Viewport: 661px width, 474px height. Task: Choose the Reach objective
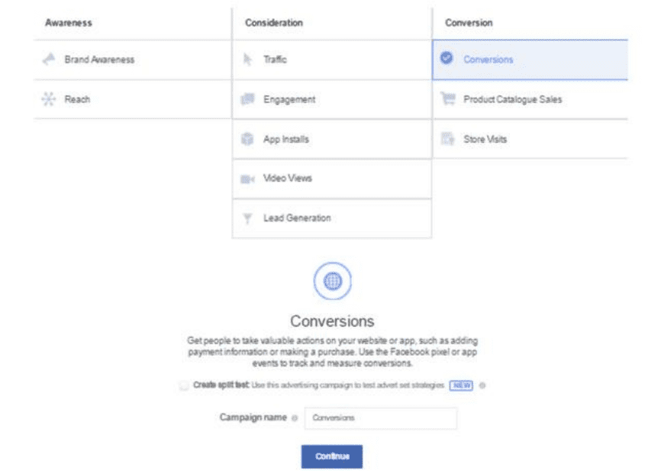pos(133,99)
